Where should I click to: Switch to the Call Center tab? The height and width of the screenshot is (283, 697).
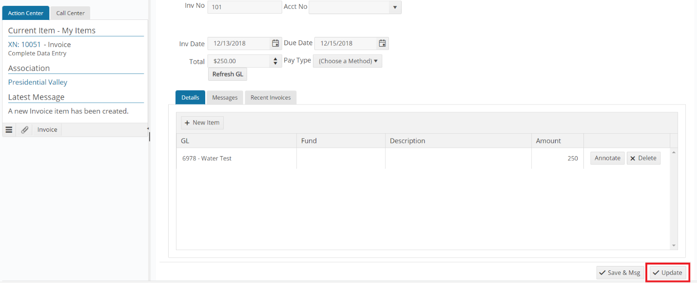[x=70, y=13]
